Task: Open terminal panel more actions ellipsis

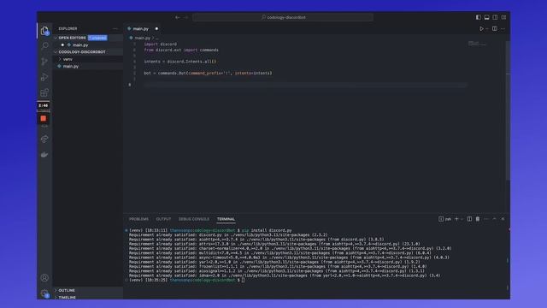Action: click(486, 219)
